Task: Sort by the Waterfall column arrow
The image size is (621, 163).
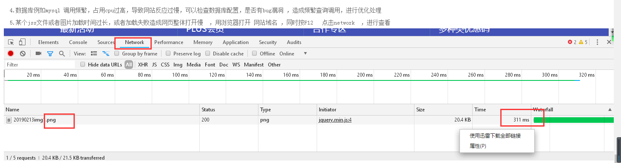Action: (x=610, y=110)
